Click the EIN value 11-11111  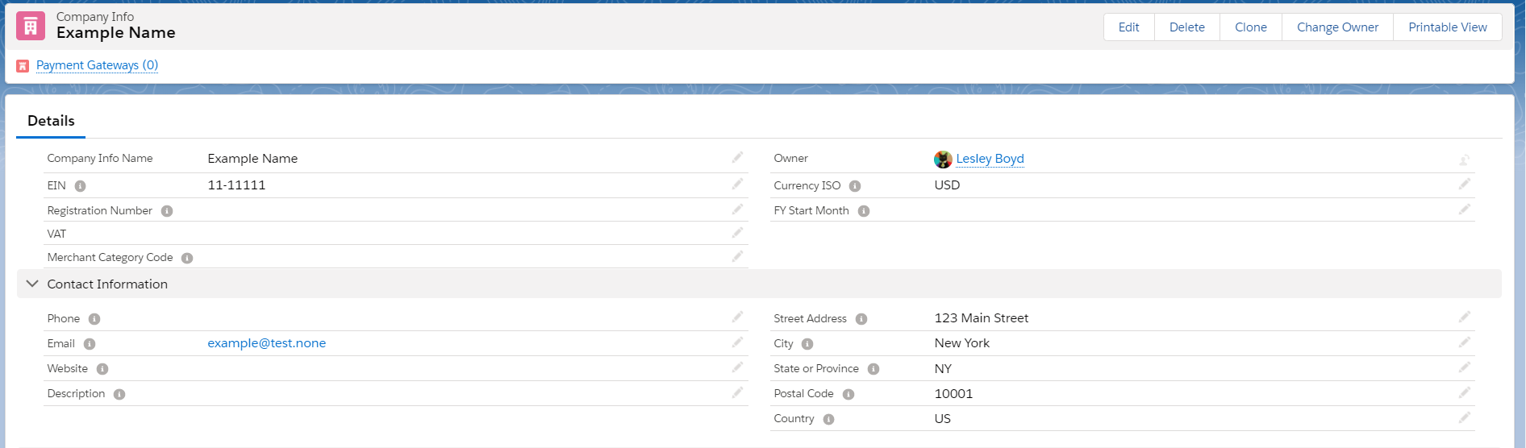tap(236, 185)
